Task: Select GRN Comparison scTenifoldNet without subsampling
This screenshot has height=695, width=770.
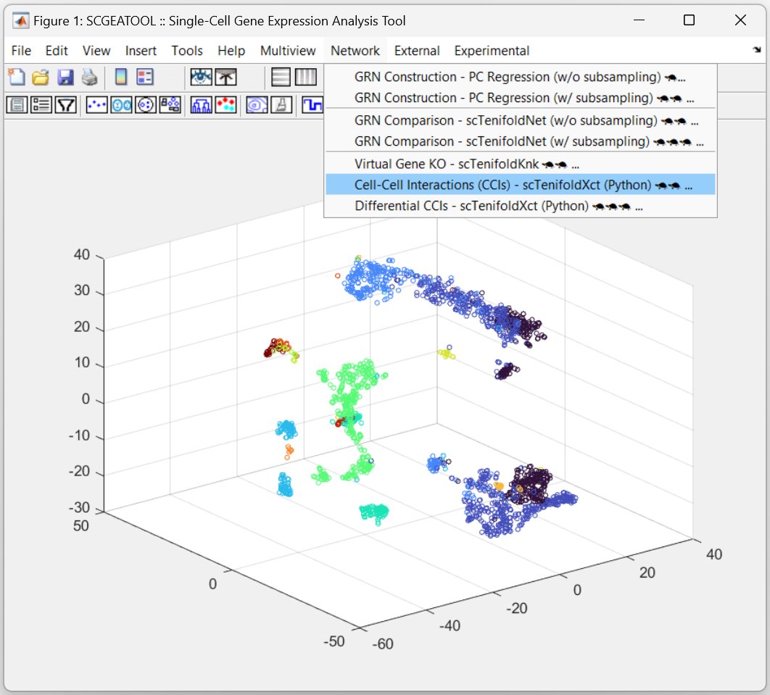Action: pyautogui.click(x=520, y=120)
